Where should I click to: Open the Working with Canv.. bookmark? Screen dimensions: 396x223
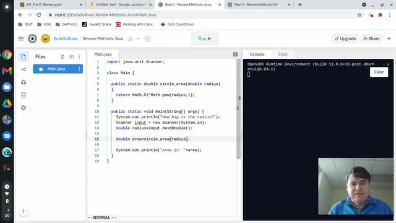(136, 24)
